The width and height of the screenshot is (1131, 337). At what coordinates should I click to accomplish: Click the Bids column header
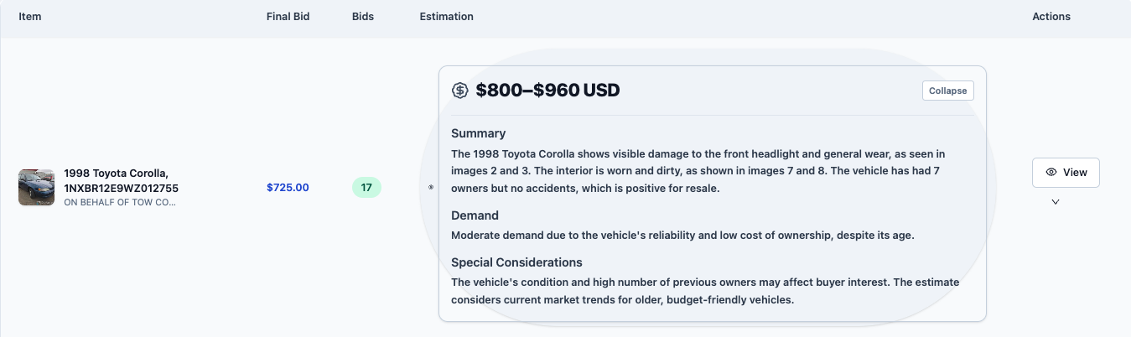click(x=363, y=17)
